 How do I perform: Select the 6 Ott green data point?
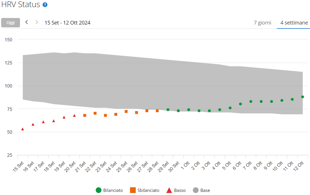240,104
